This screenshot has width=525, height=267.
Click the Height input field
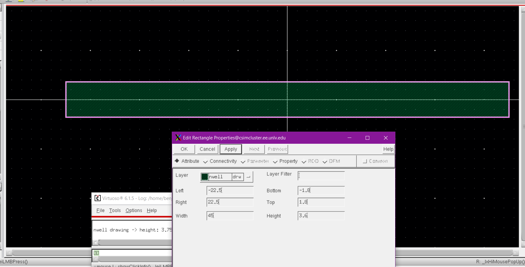coord(321,215)
